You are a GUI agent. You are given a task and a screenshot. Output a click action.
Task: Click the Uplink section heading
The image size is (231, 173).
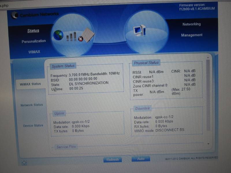coord(59,113)
